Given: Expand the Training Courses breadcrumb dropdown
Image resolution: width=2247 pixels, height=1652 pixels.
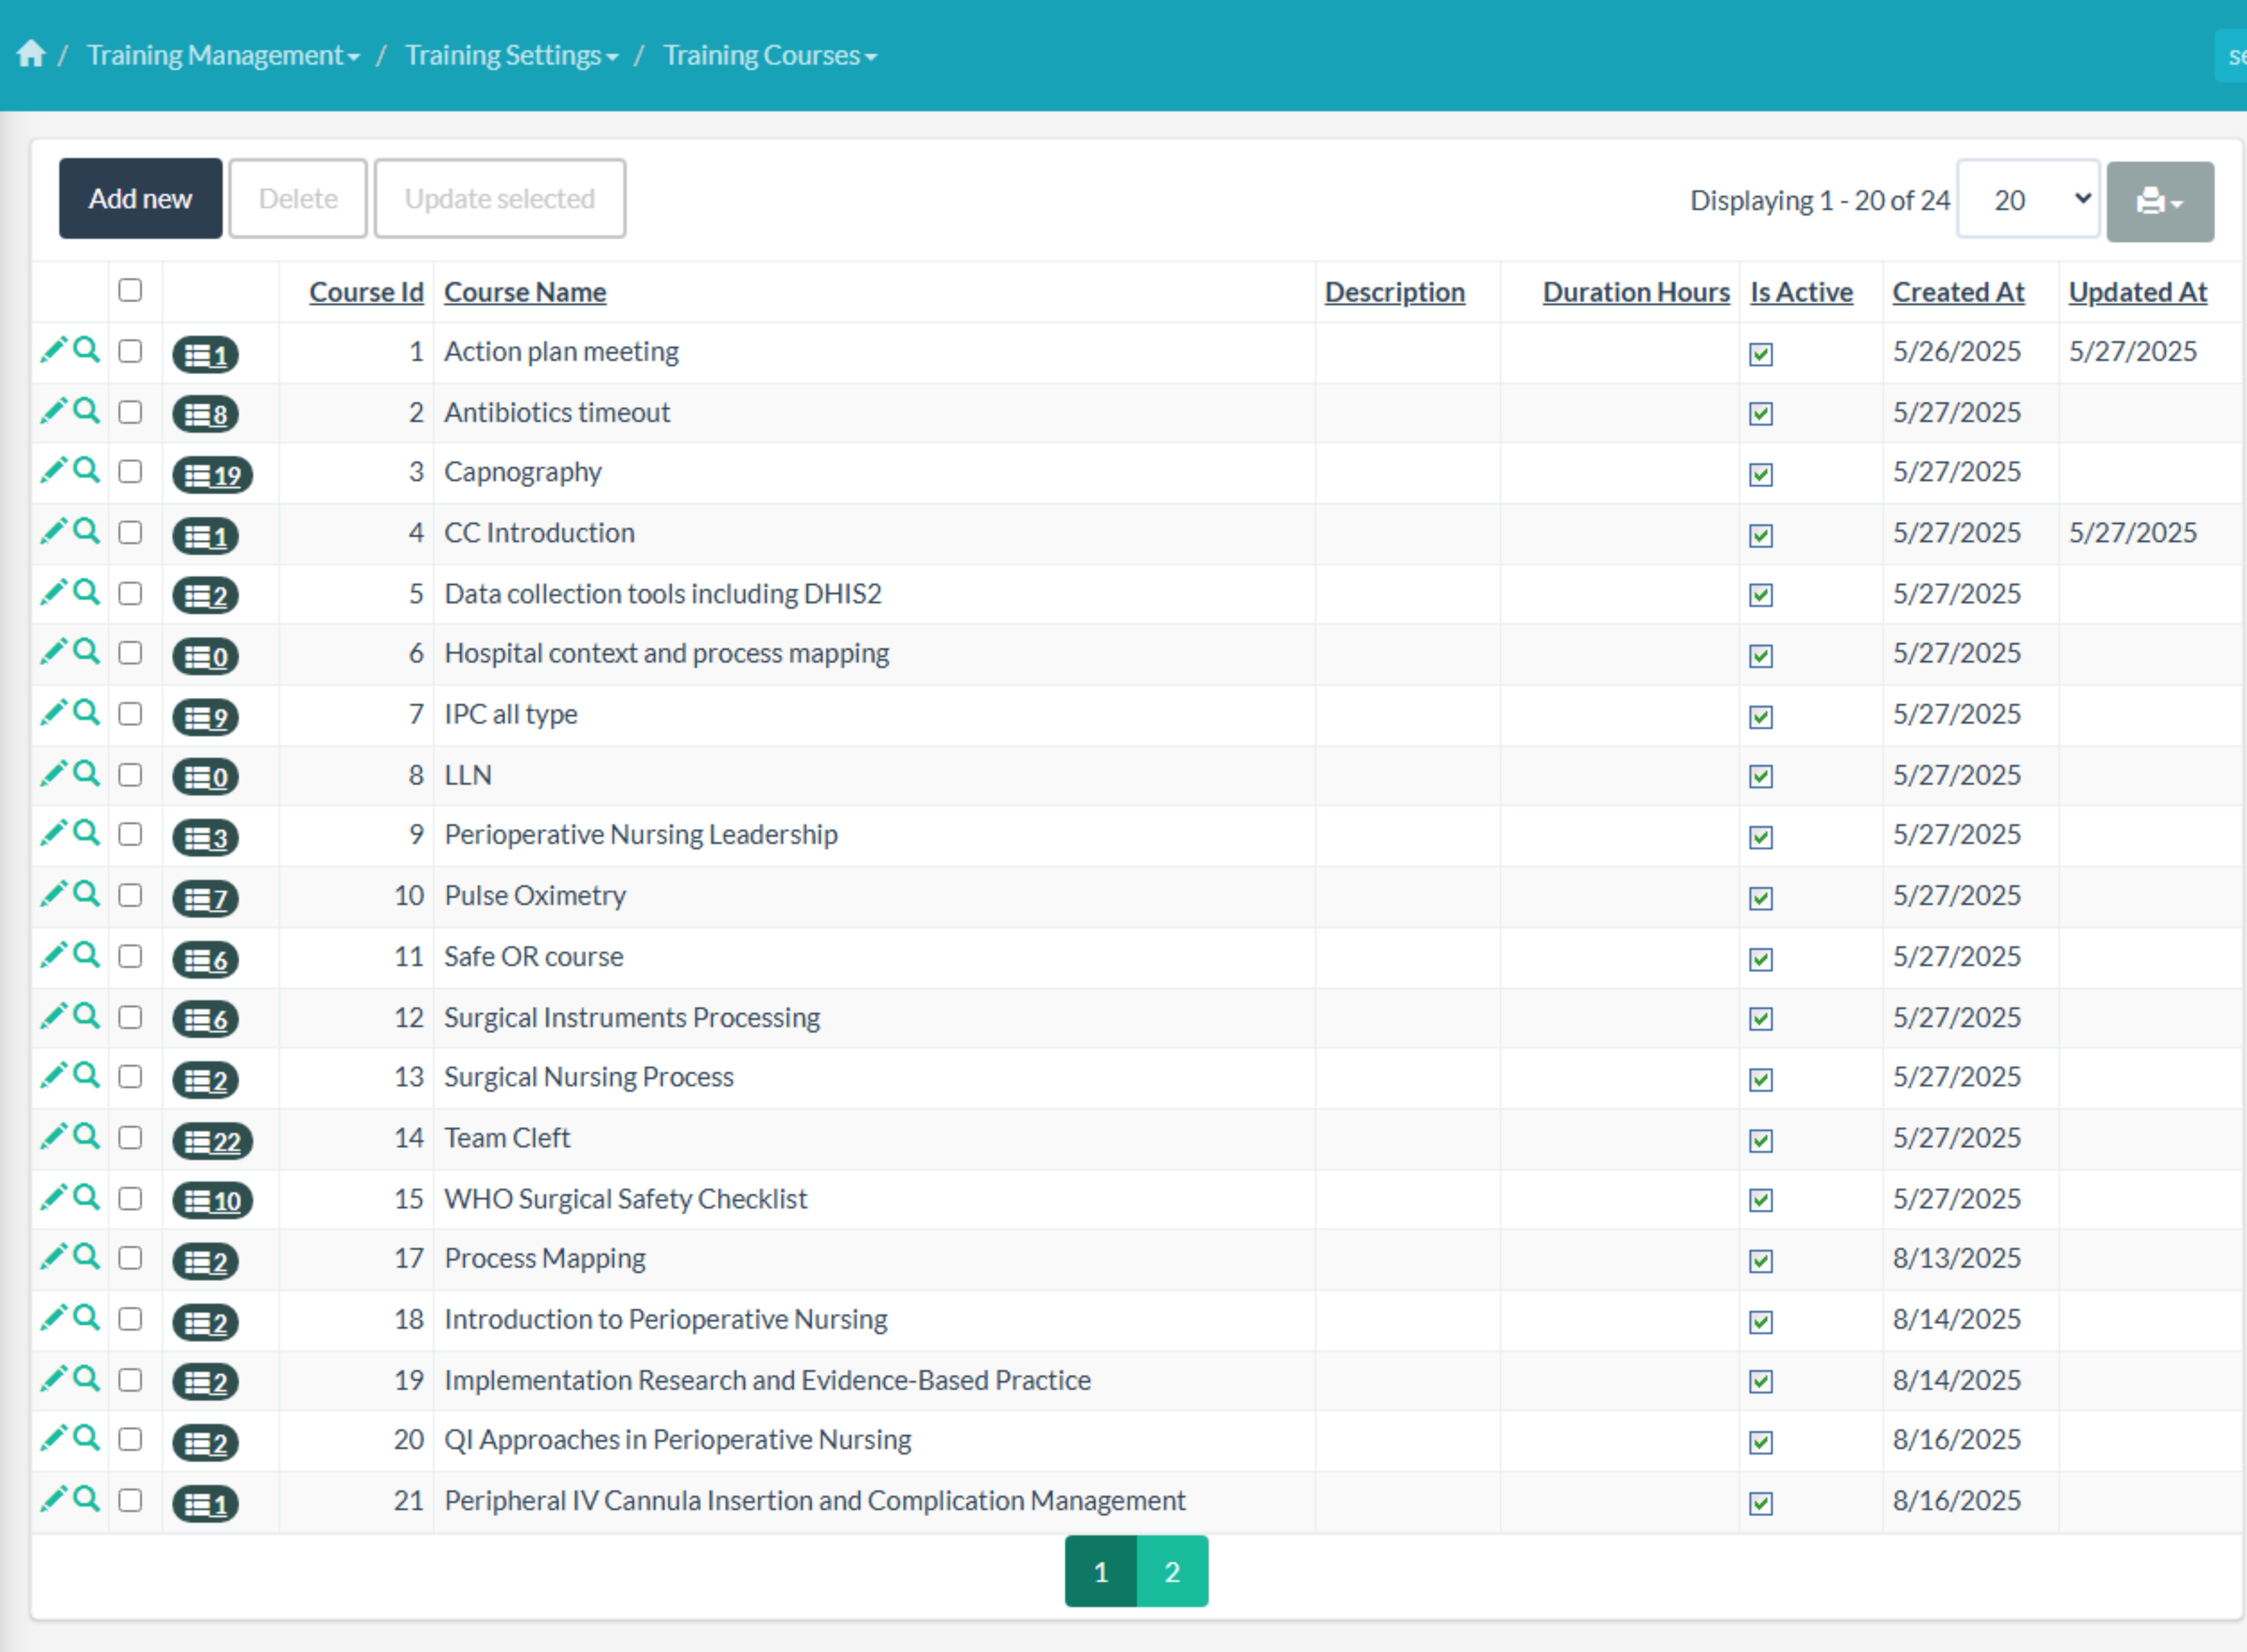Looking at the screenshot, I should 770,55.
